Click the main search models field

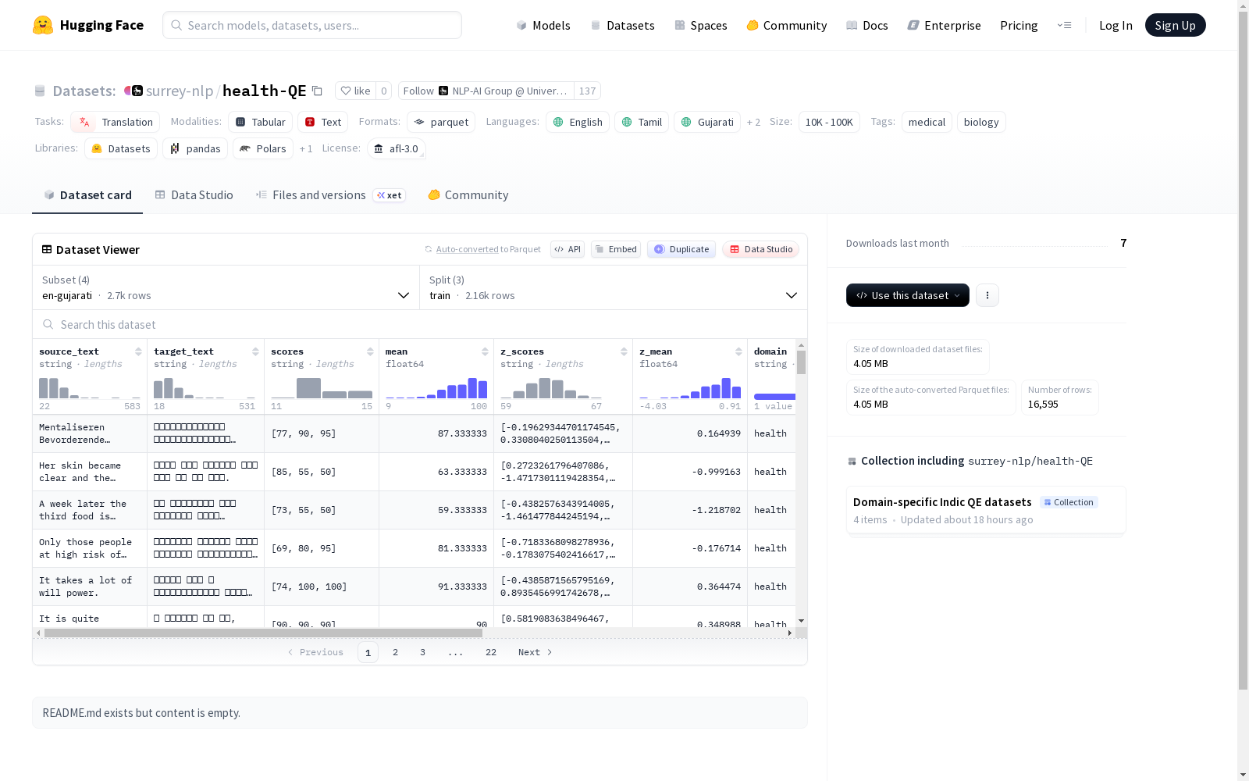(x=312, y=25)
